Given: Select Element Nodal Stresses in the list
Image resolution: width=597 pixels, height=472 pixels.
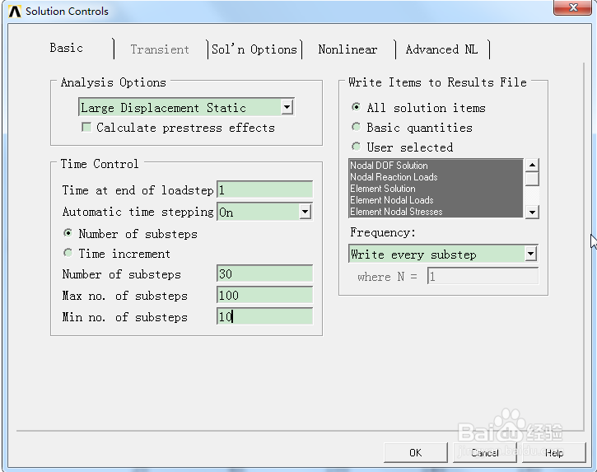Looking at the screenshot, I should pos(436,212).
